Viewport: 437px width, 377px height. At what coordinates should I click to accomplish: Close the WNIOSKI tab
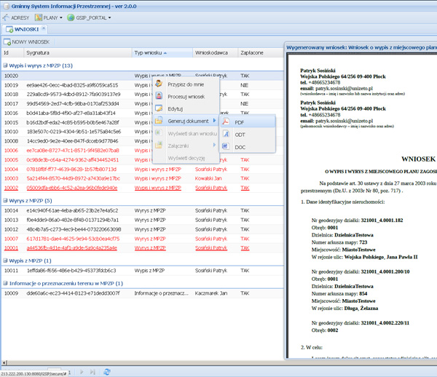44,28
